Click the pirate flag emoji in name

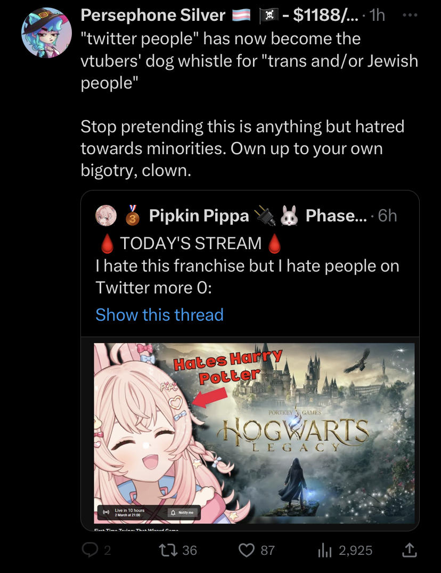click(x=268, y=15)
